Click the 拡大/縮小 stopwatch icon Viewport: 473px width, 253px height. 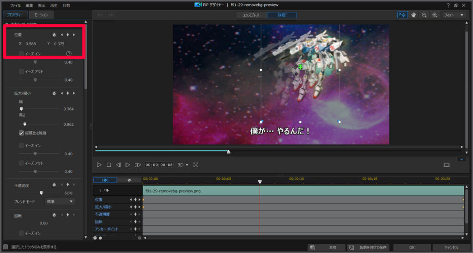click(54, 93)
